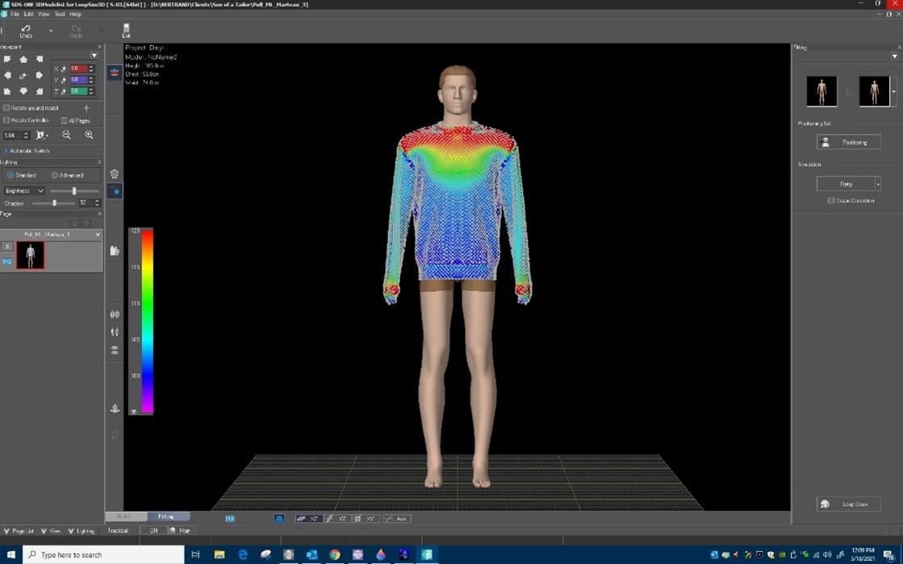Open the View menu
The height and width of the screenshot is (564, 903).
[44, 14]
